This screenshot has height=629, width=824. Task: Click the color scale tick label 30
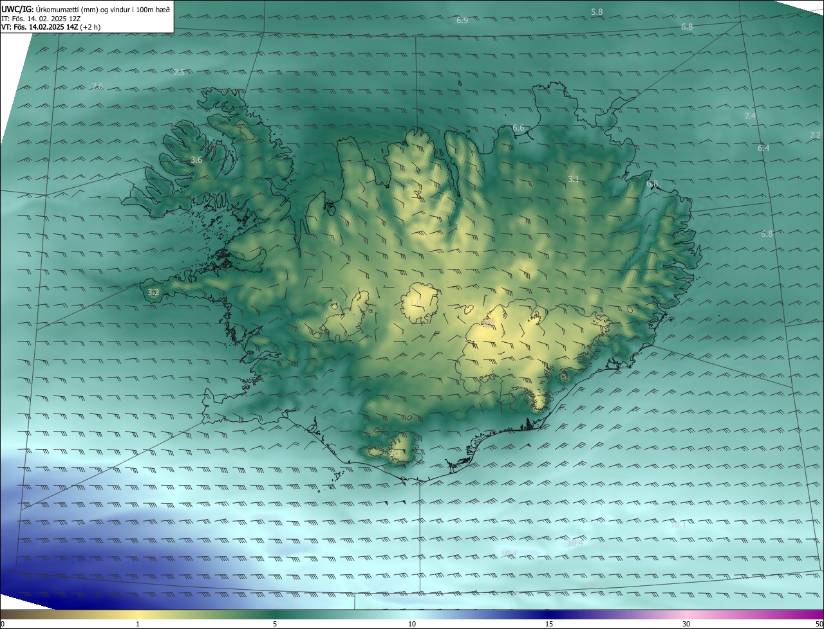pyautogui.click(x=686, y=624)
